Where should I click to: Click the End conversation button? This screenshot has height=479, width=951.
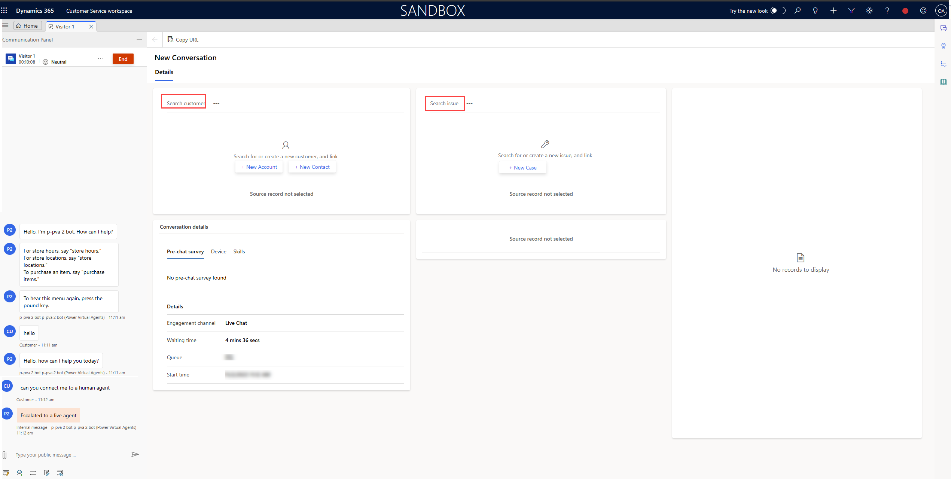click(x=123, y=59)
